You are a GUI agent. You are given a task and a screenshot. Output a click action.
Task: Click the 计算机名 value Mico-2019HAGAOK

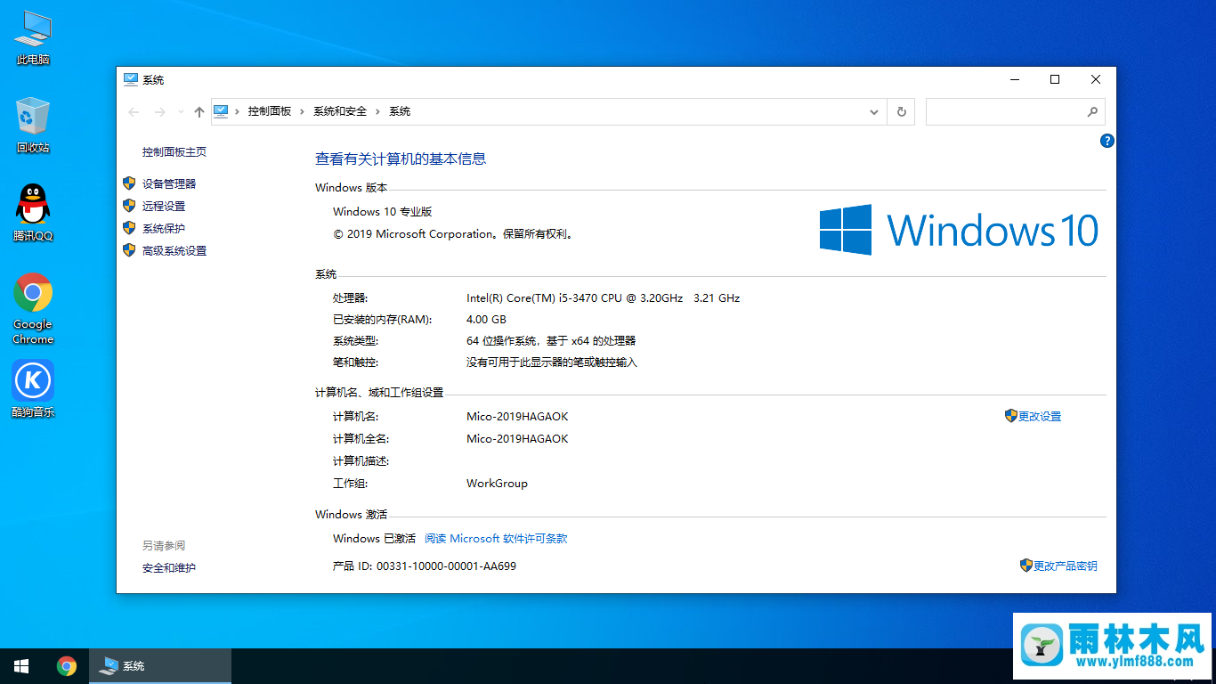click(x=517, y=416)
